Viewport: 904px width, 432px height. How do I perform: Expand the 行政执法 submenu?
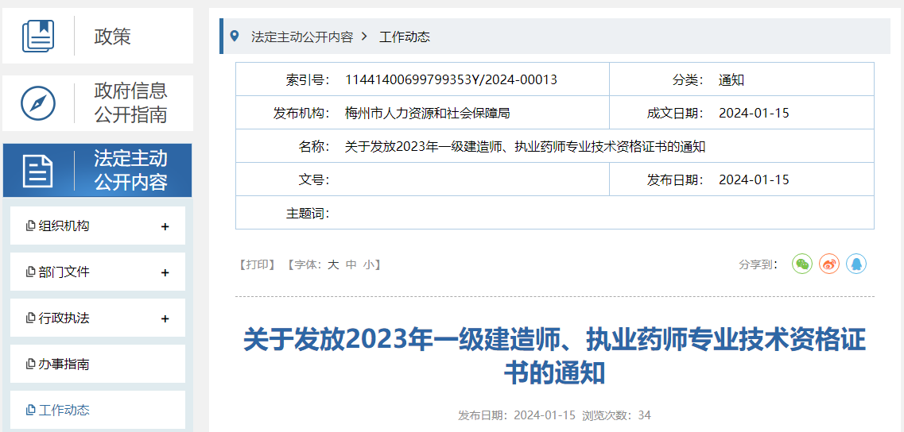coord(165,319)
